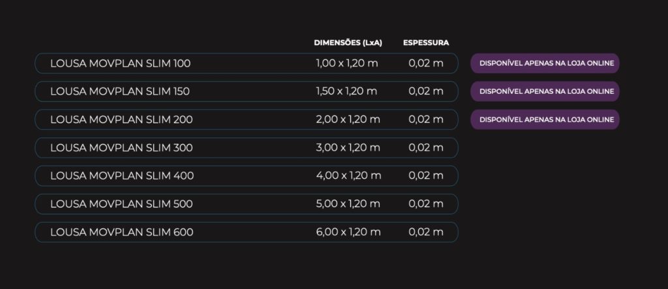Screen dimensions: 668x289
Task: Click the 5,00 x 1,20 m dimension
Action: click(347, 204)
